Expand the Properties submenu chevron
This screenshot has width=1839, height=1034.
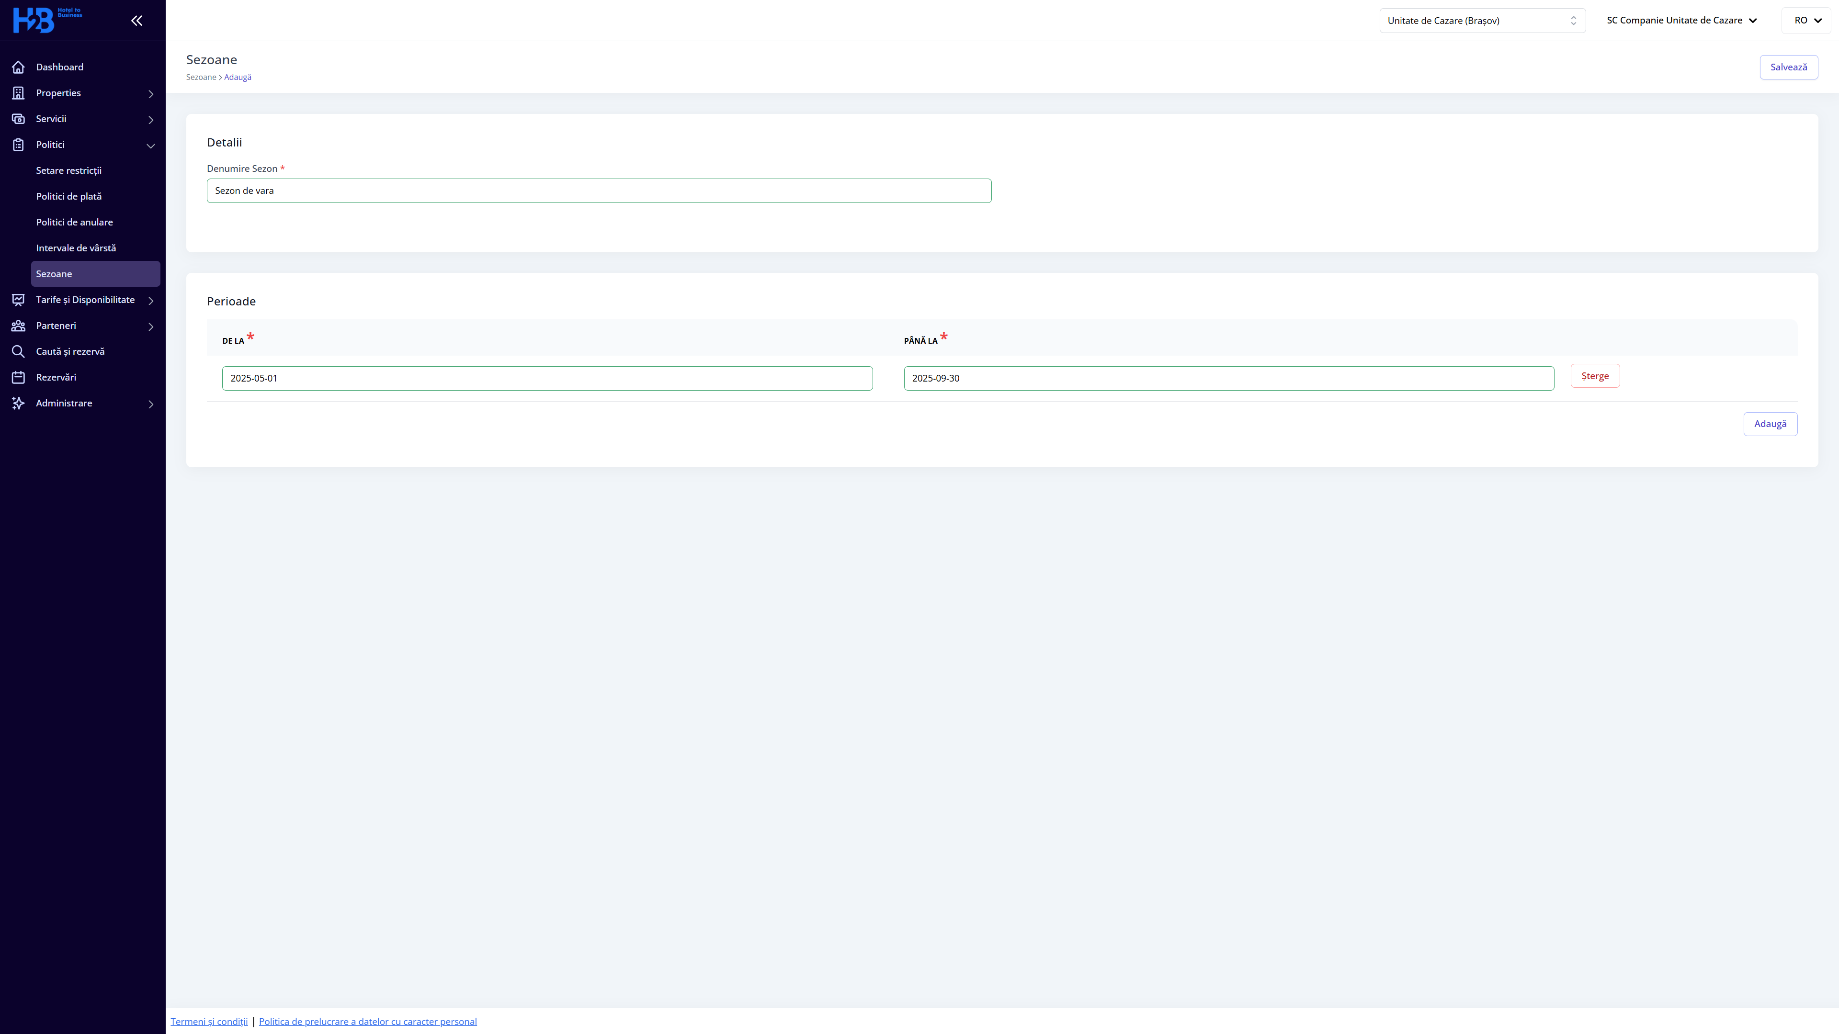[x=151, y=93]
